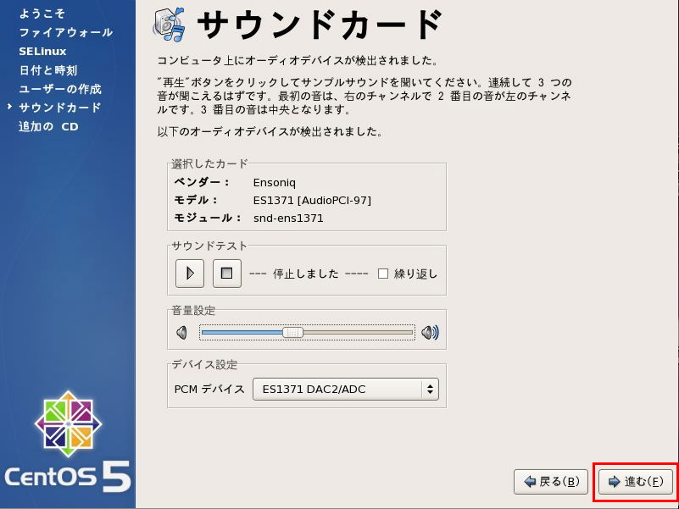Image resolution: width=679 pixels, height=509 pixels.
Task: Enable the 繰り返し repeat checkbox
Action: coord(383,274)
